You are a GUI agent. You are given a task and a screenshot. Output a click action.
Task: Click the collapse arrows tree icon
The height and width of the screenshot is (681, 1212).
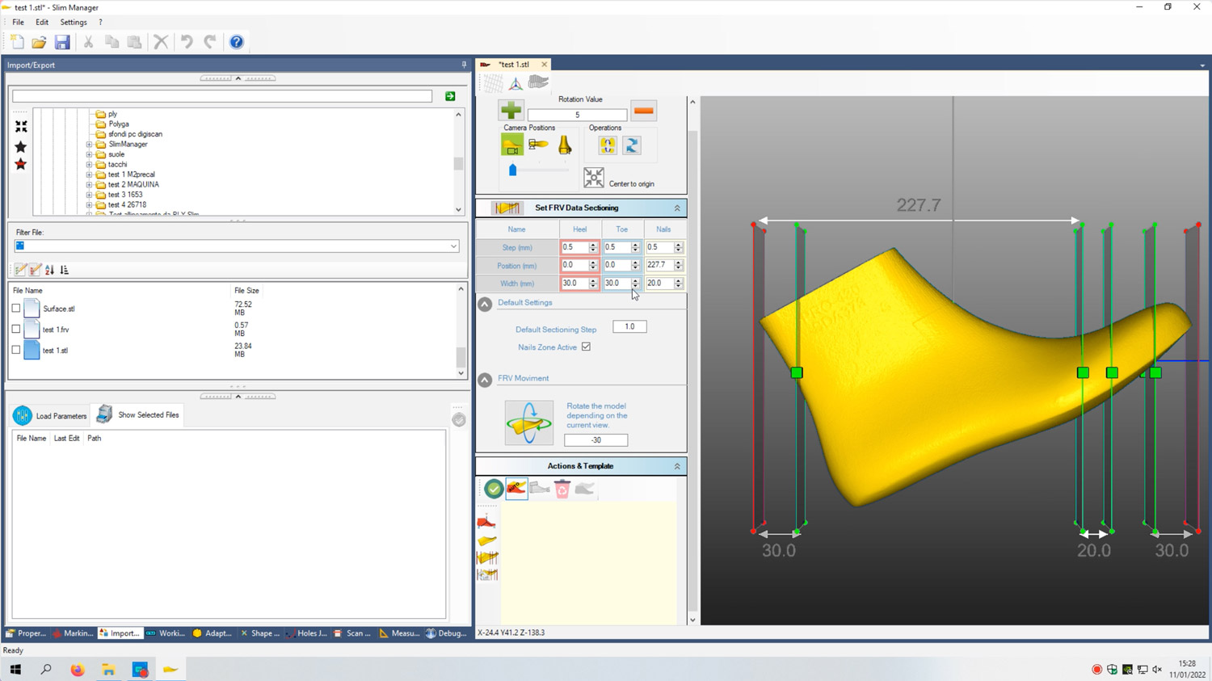[21, 127]
